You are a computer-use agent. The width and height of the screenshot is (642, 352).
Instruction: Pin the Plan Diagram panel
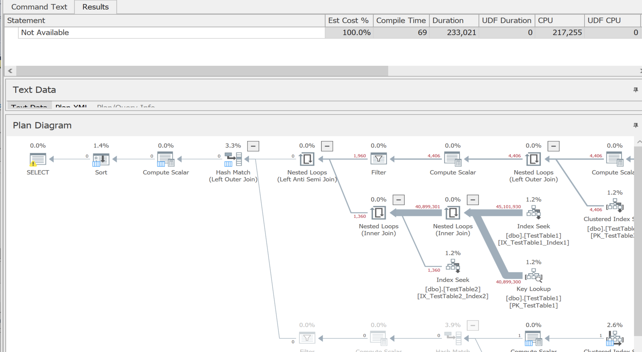click(635, 125)
